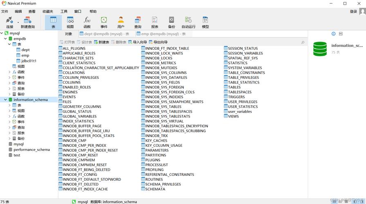Expand the Events node under empdb
Screen dimensions: 366x204
[9, 78]
